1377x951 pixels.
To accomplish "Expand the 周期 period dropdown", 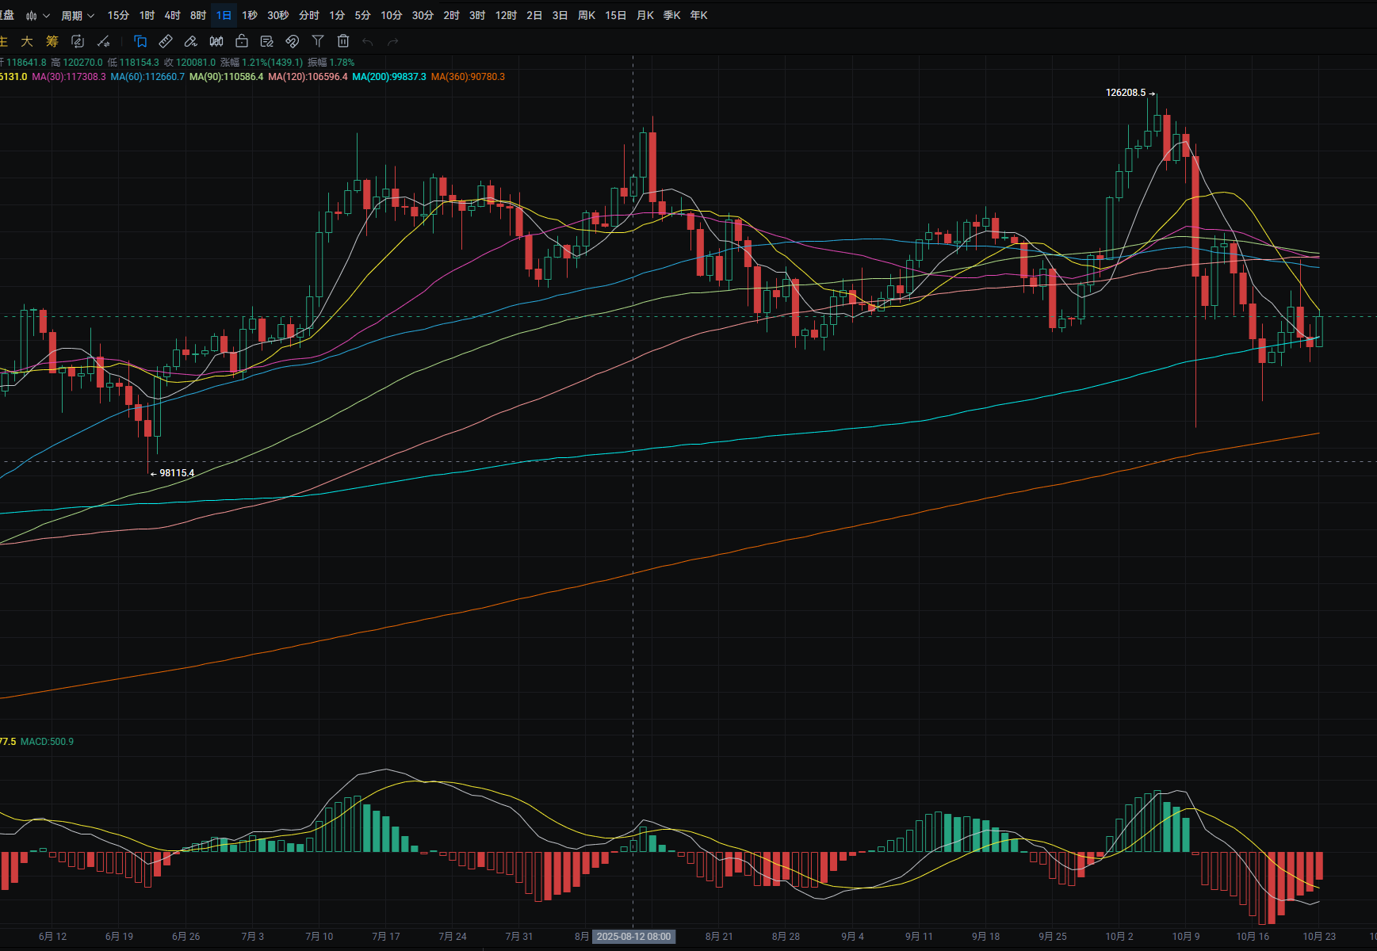I will [x=78, y=15].
